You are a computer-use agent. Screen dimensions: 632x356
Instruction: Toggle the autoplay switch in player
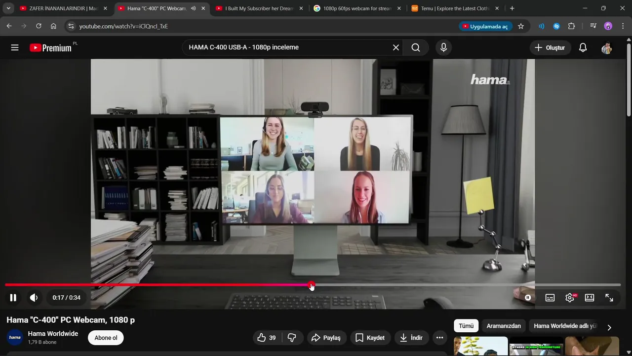528,298
